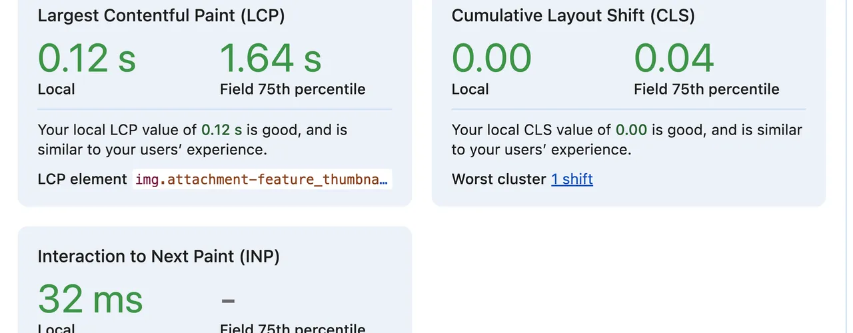853x333 pixels.
Task: Click the 'Local' label under the CLS value
Action: [470, 89]
